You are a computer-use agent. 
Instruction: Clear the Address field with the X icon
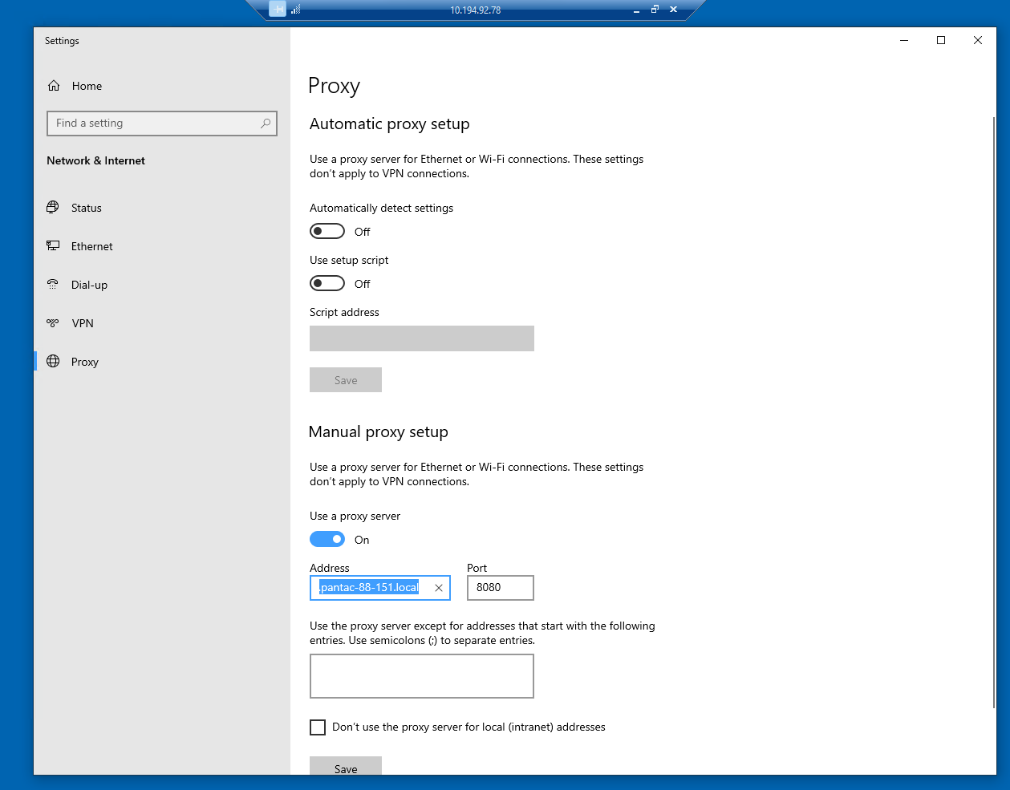[439, 588]
